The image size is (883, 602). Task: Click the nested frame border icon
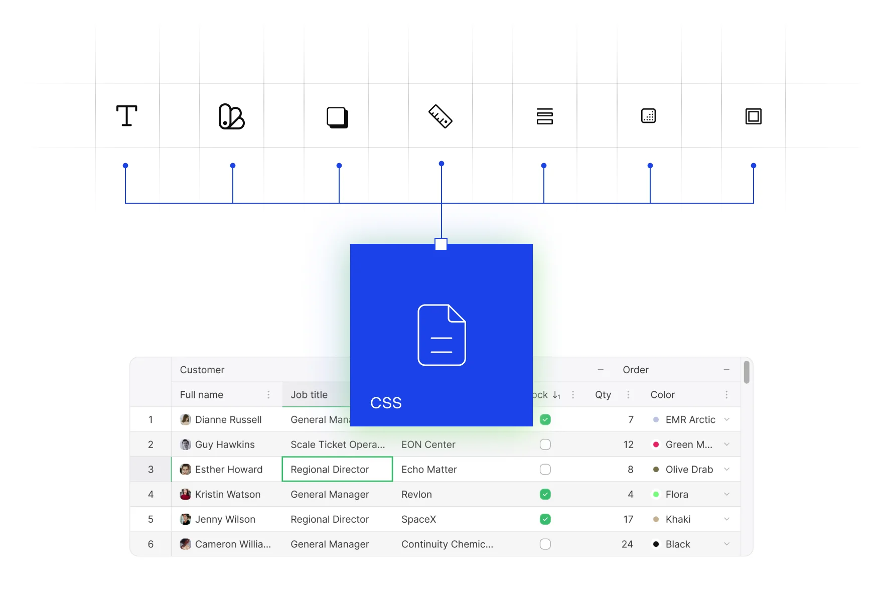(754, 116)
